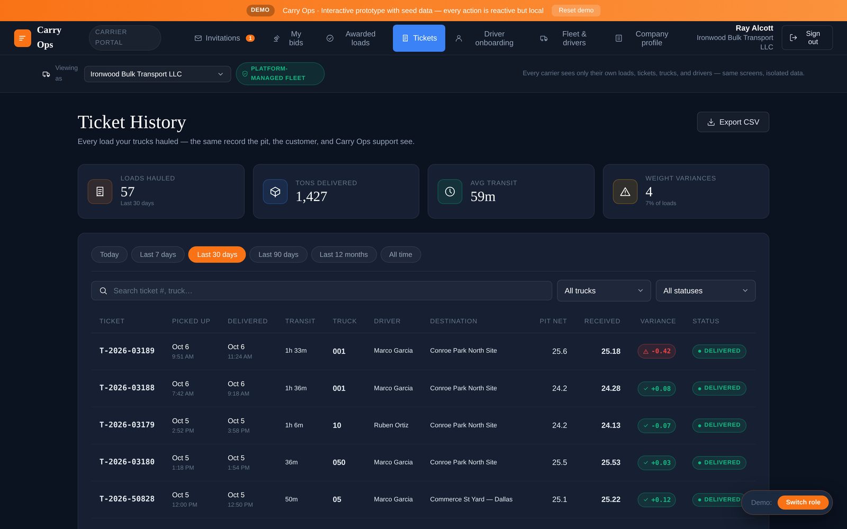
Task: Click the download icon in Export CSV
Action: click(x=711, y=122)
